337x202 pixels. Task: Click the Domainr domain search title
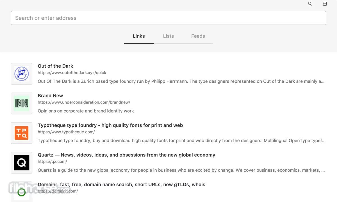pos(121,185)
